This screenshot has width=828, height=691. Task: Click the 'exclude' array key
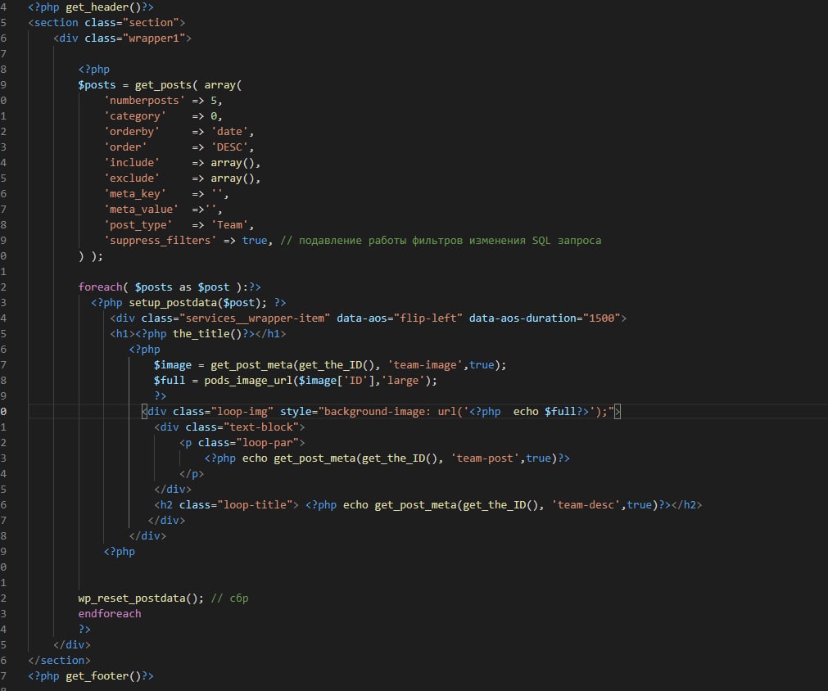click(x=132, y=178)
